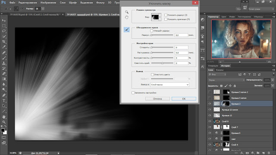Click the layer styles fx icon

click(x=242, y=153)
